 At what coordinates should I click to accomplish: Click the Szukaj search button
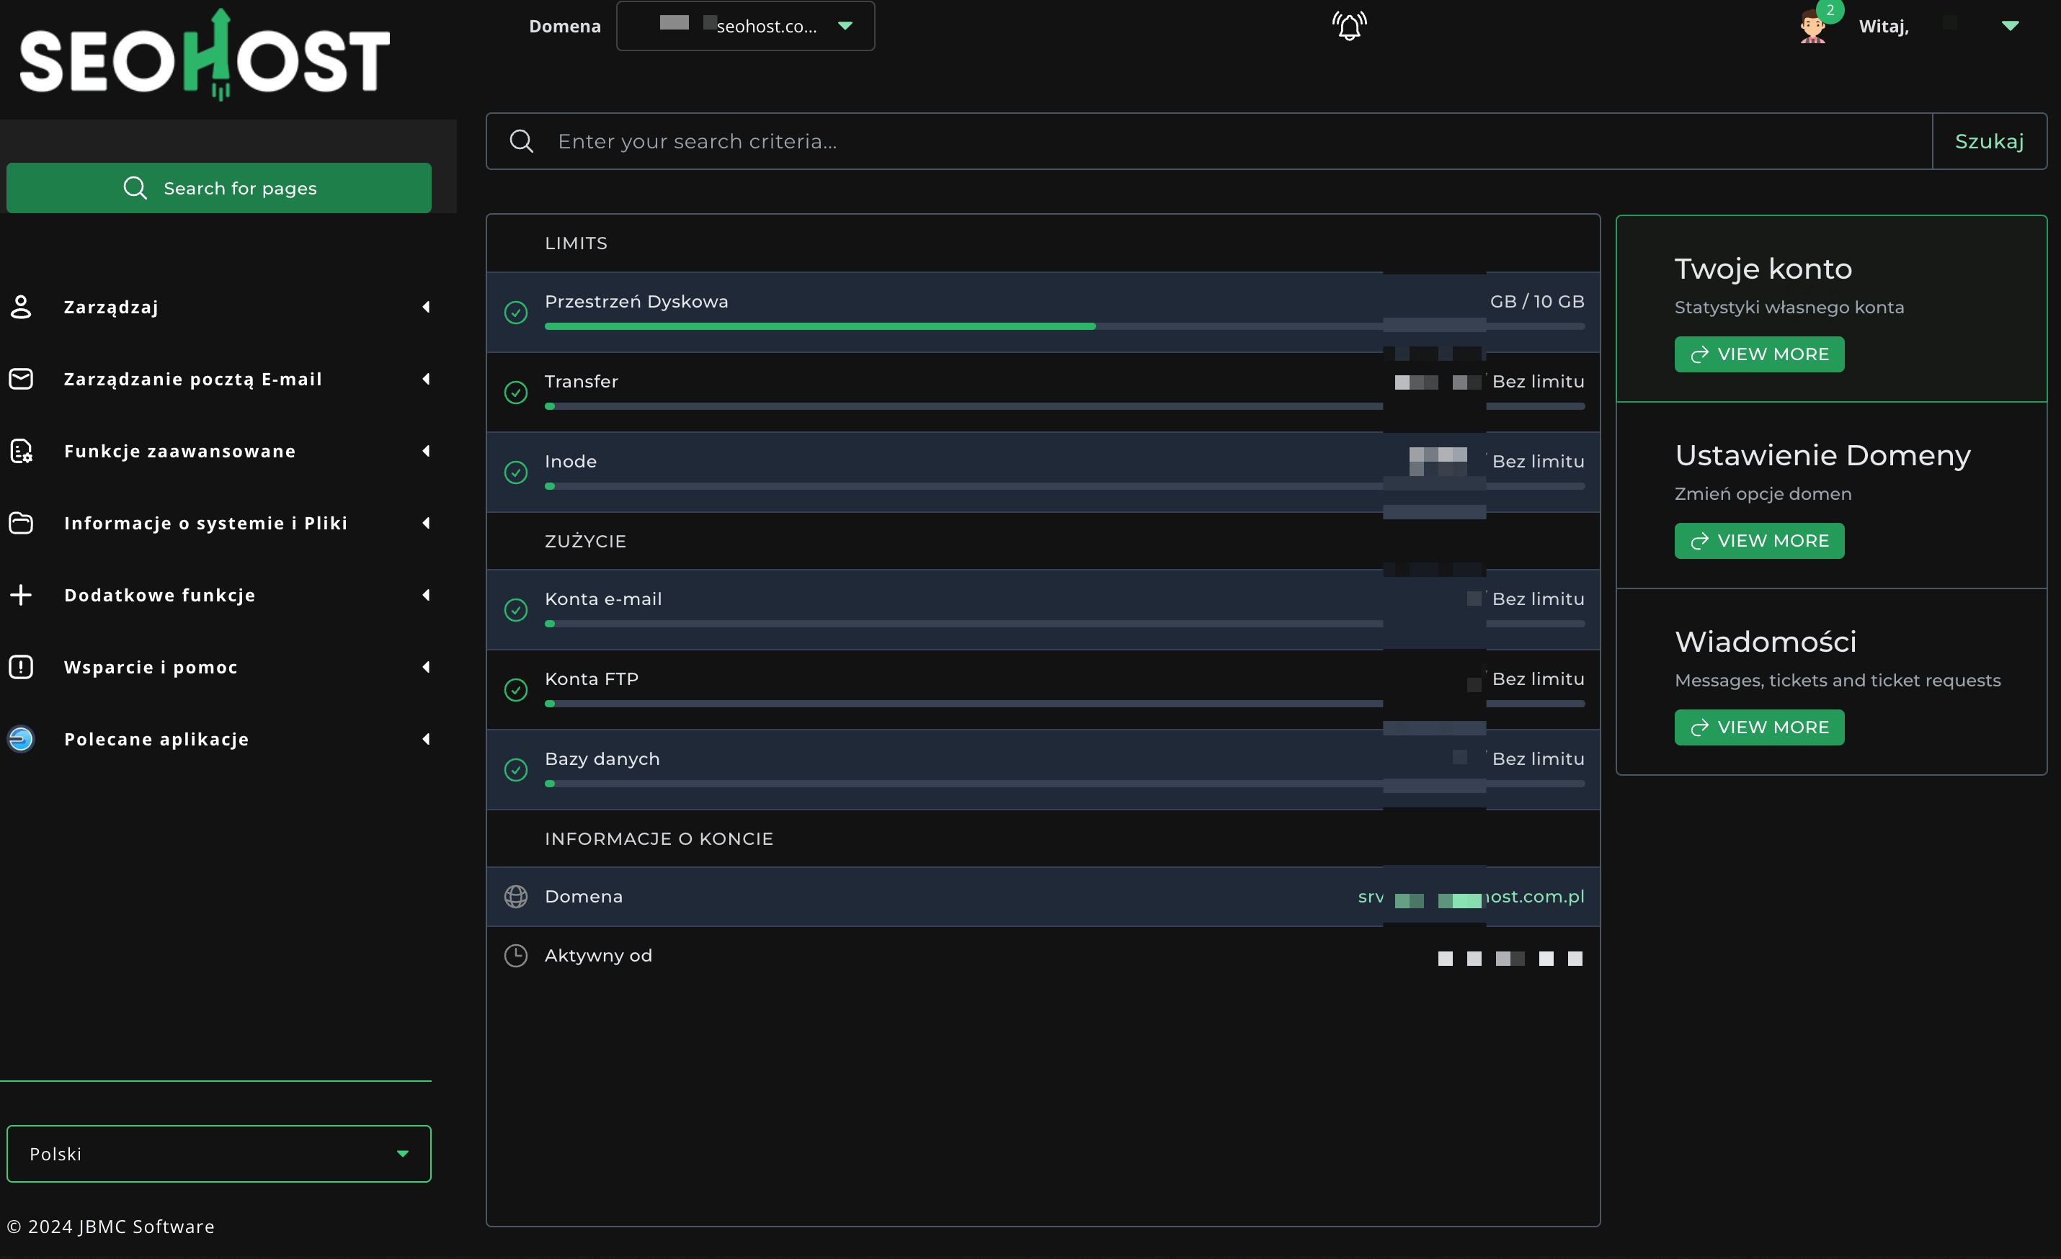(1988, 141)
